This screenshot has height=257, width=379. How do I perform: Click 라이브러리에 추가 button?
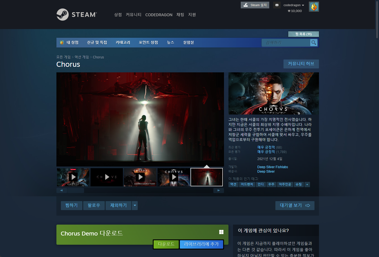coord(201,244)
